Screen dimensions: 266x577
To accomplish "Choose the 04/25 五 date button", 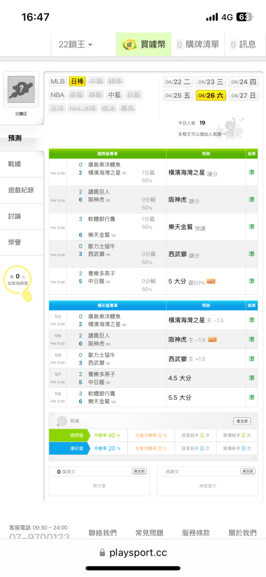I will [x=178, y=96].
